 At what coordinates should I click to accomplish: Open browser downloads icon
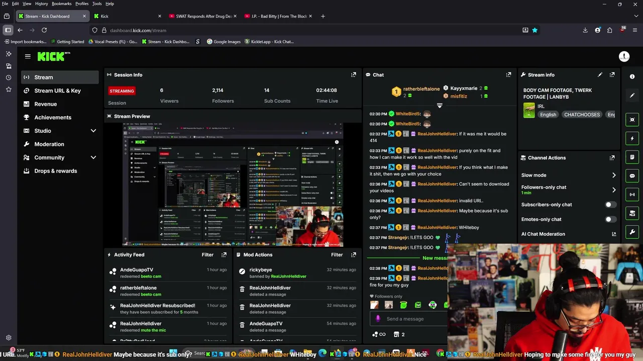(x=585, y=30)
